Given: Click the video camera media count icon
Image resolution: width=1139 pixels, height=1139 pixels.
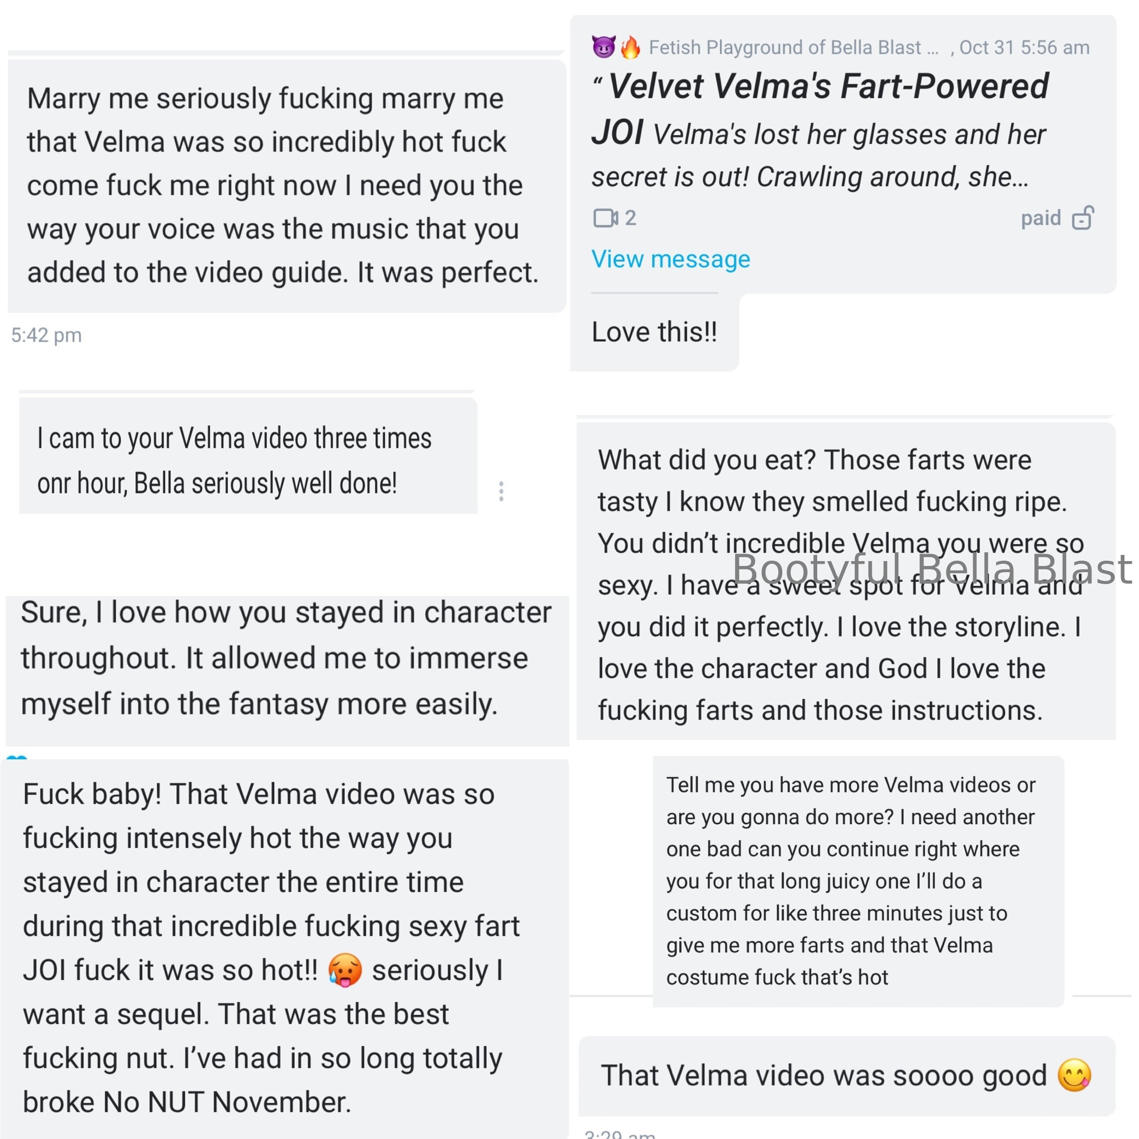Looking at the screenshot, I should (605, 218).
